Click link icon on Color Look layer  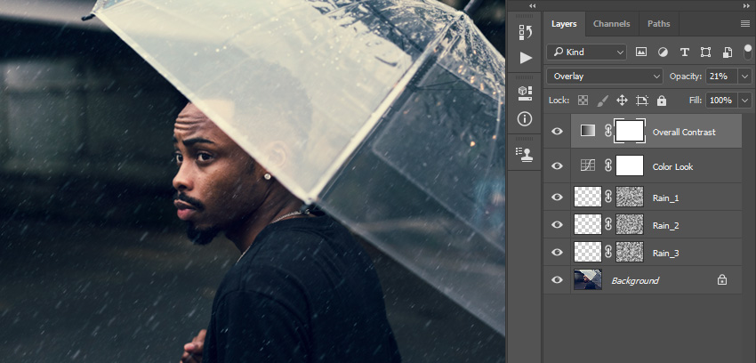(x=608, y=165)
